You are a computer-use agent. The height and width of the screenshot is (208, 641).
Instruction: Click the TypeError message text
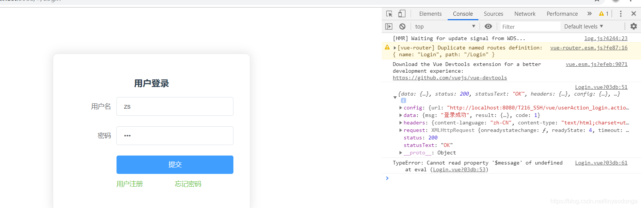[478, 163]
